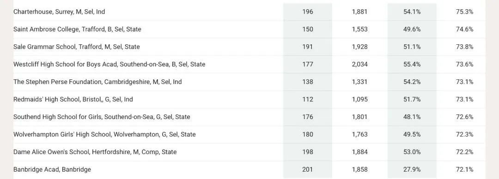Select the 72.2% cell for Dame Alice Owen's
Viewport: 499px width, 179px height.
tap(464, 152)
